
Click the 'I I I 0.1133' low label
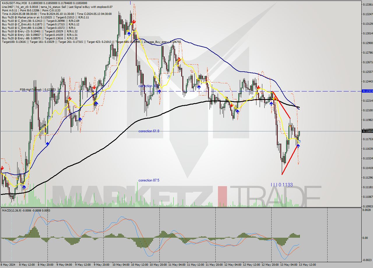282,185
